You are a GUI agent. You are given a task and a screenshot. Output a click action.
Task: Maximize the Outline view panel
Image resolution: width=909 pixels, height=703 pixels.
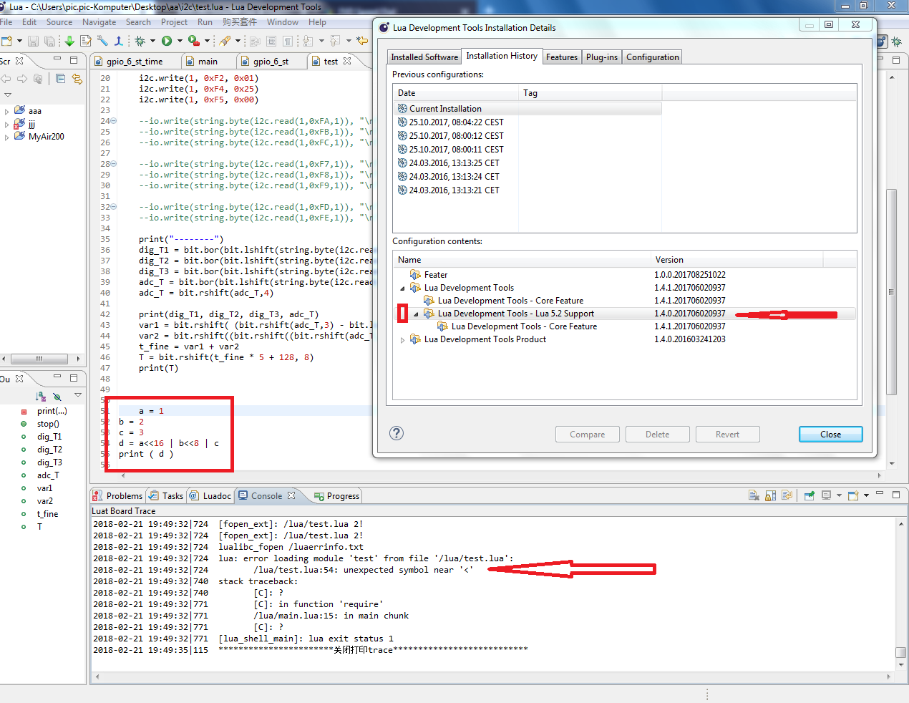[73, 377]
